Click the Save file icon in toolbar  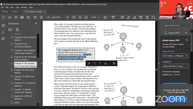point(3,18)
